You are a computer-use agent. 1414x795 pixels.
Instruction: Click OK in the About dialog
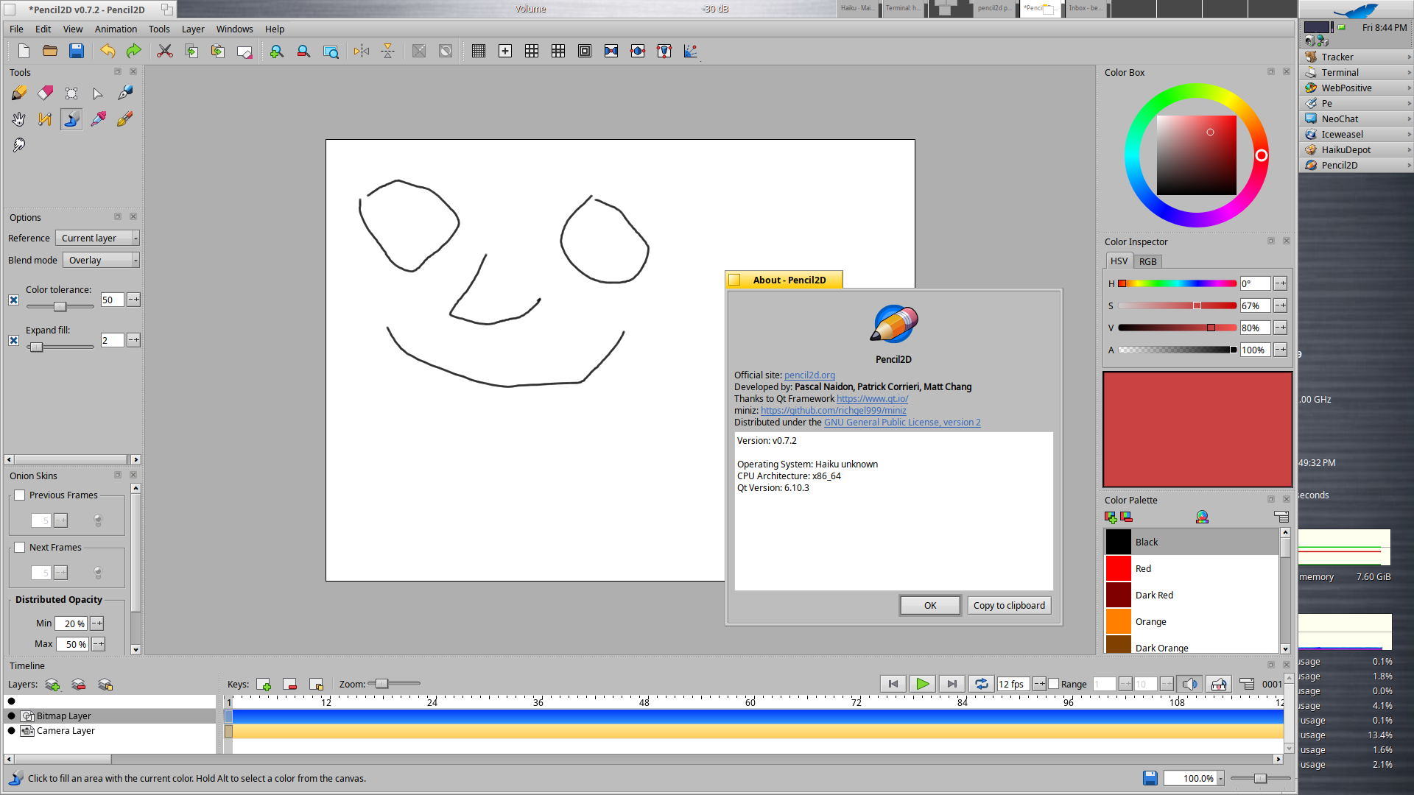click(930, 606)
